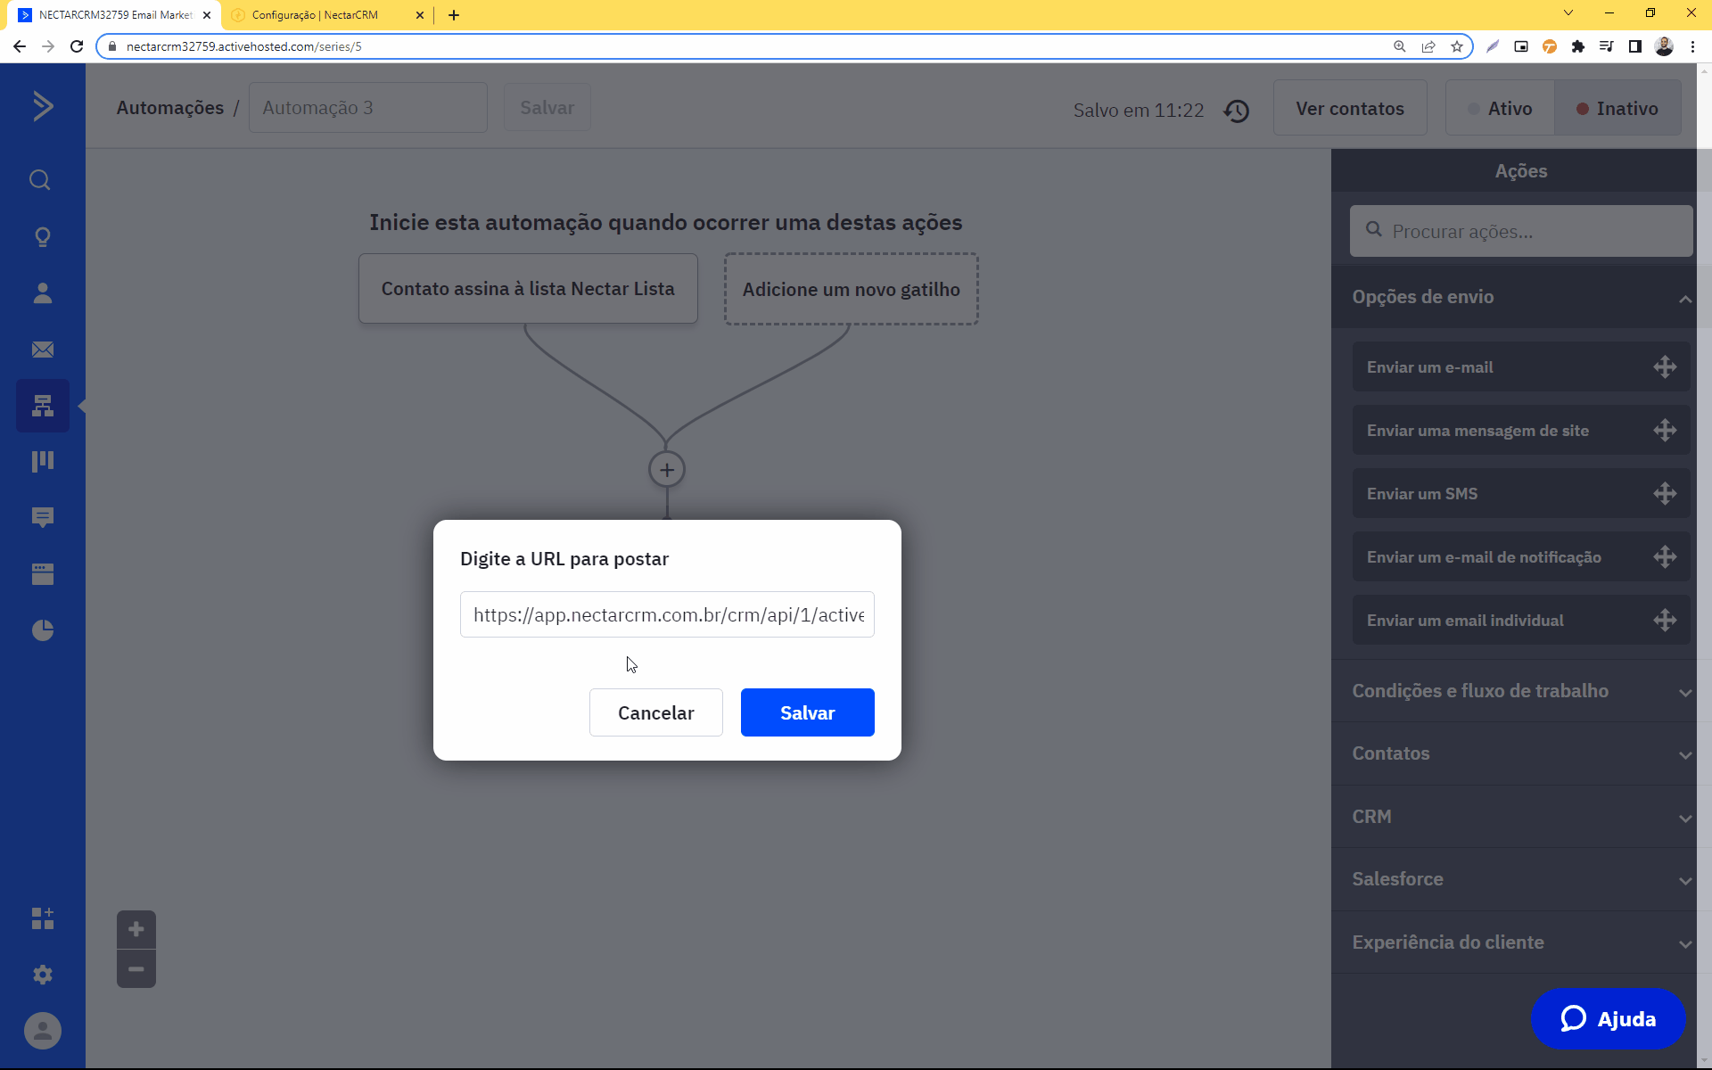
Task: Grab drag handle for Enviar um e-mail
Action: [x=1665, y=367]
